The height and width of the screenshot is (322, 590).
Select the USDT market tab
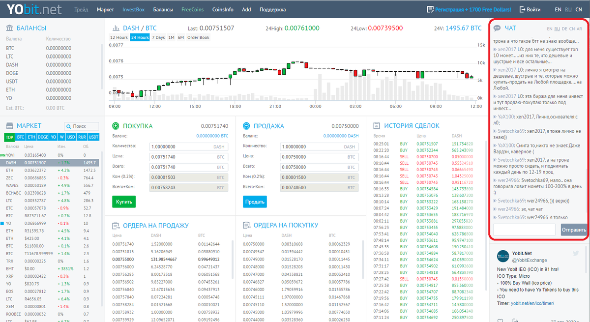(x=93, y=137)
